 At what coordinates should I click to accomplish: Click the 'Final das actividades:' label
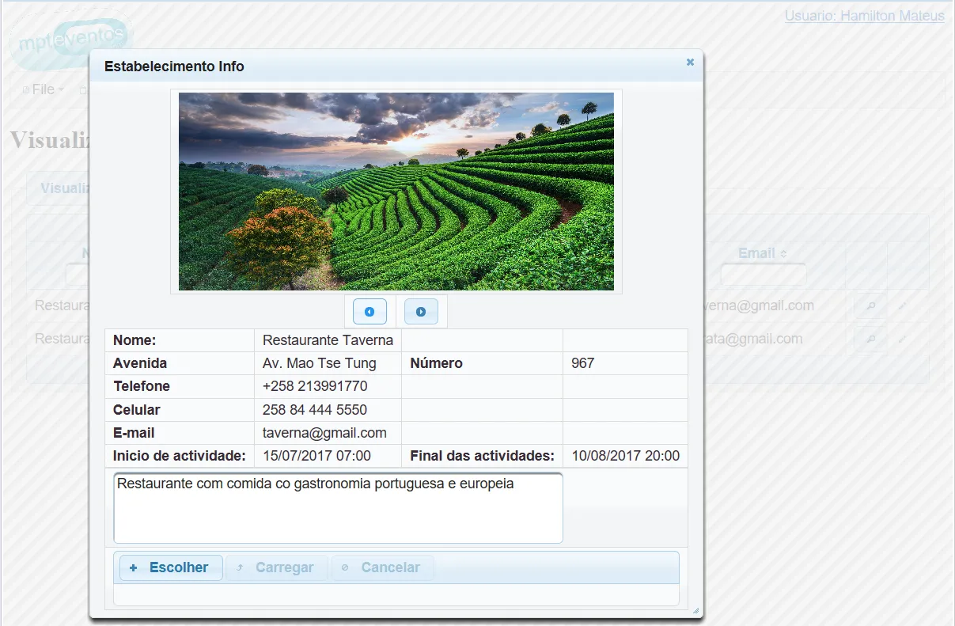[482, 456]
